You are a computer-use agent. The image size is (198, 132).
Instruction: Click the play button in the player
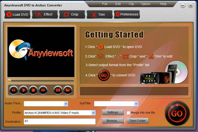point(23,90)
